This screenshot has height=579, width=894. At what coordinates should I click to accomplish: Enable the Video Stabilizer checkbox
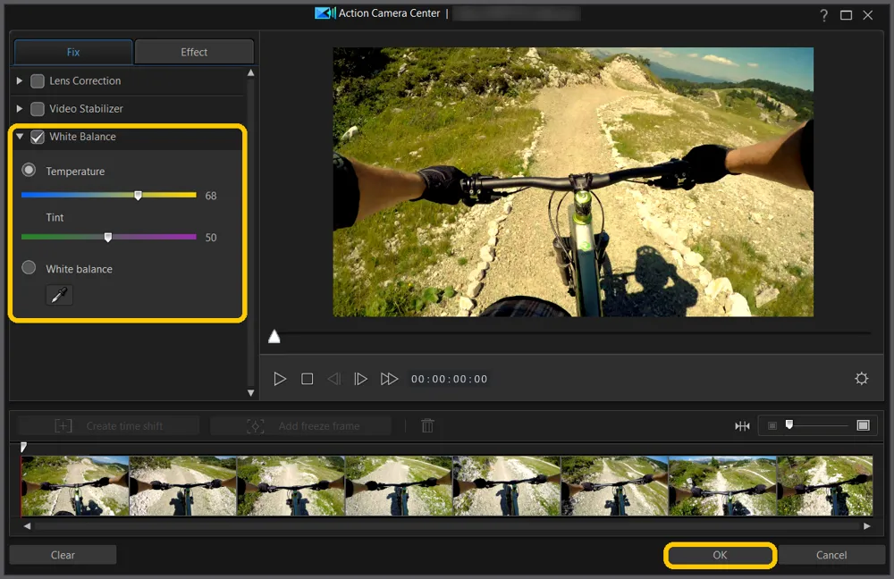pyautogui.click(x=37, y=109)
